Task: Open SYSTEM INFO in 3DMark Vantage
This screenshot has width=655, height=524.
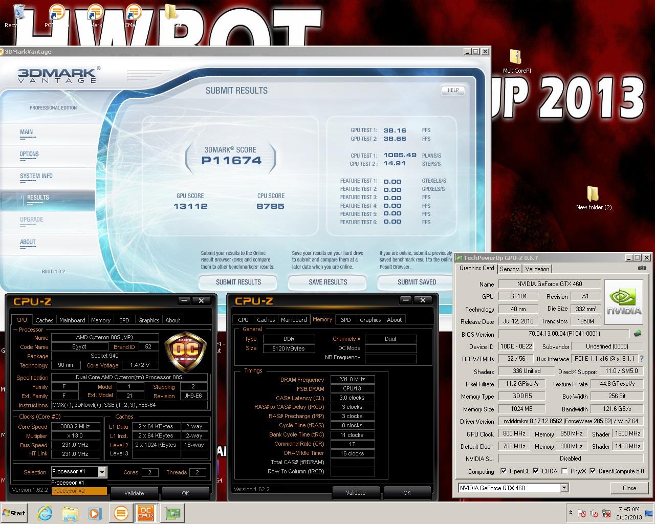Action: [x=36, y=176]
